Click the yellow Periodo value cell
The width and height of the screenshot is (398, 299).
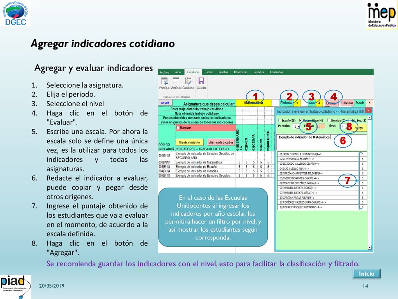(x=297, y=103)
